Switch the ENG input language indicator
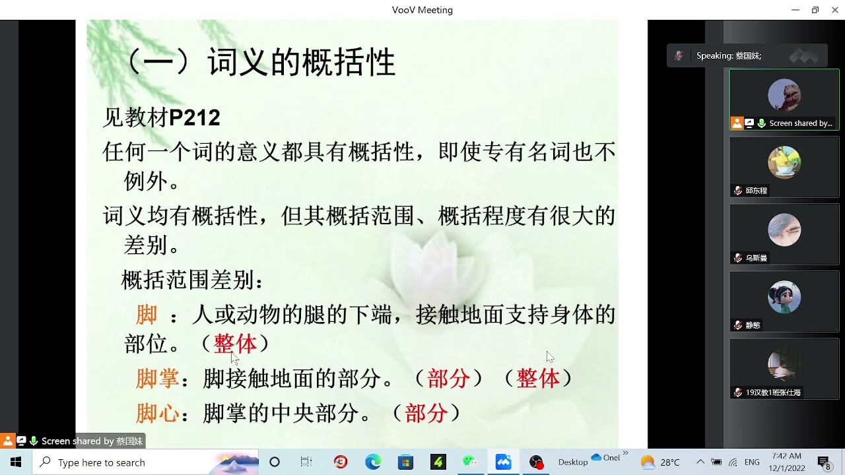This screenshot has width=845, height=475. pos(752,462)
